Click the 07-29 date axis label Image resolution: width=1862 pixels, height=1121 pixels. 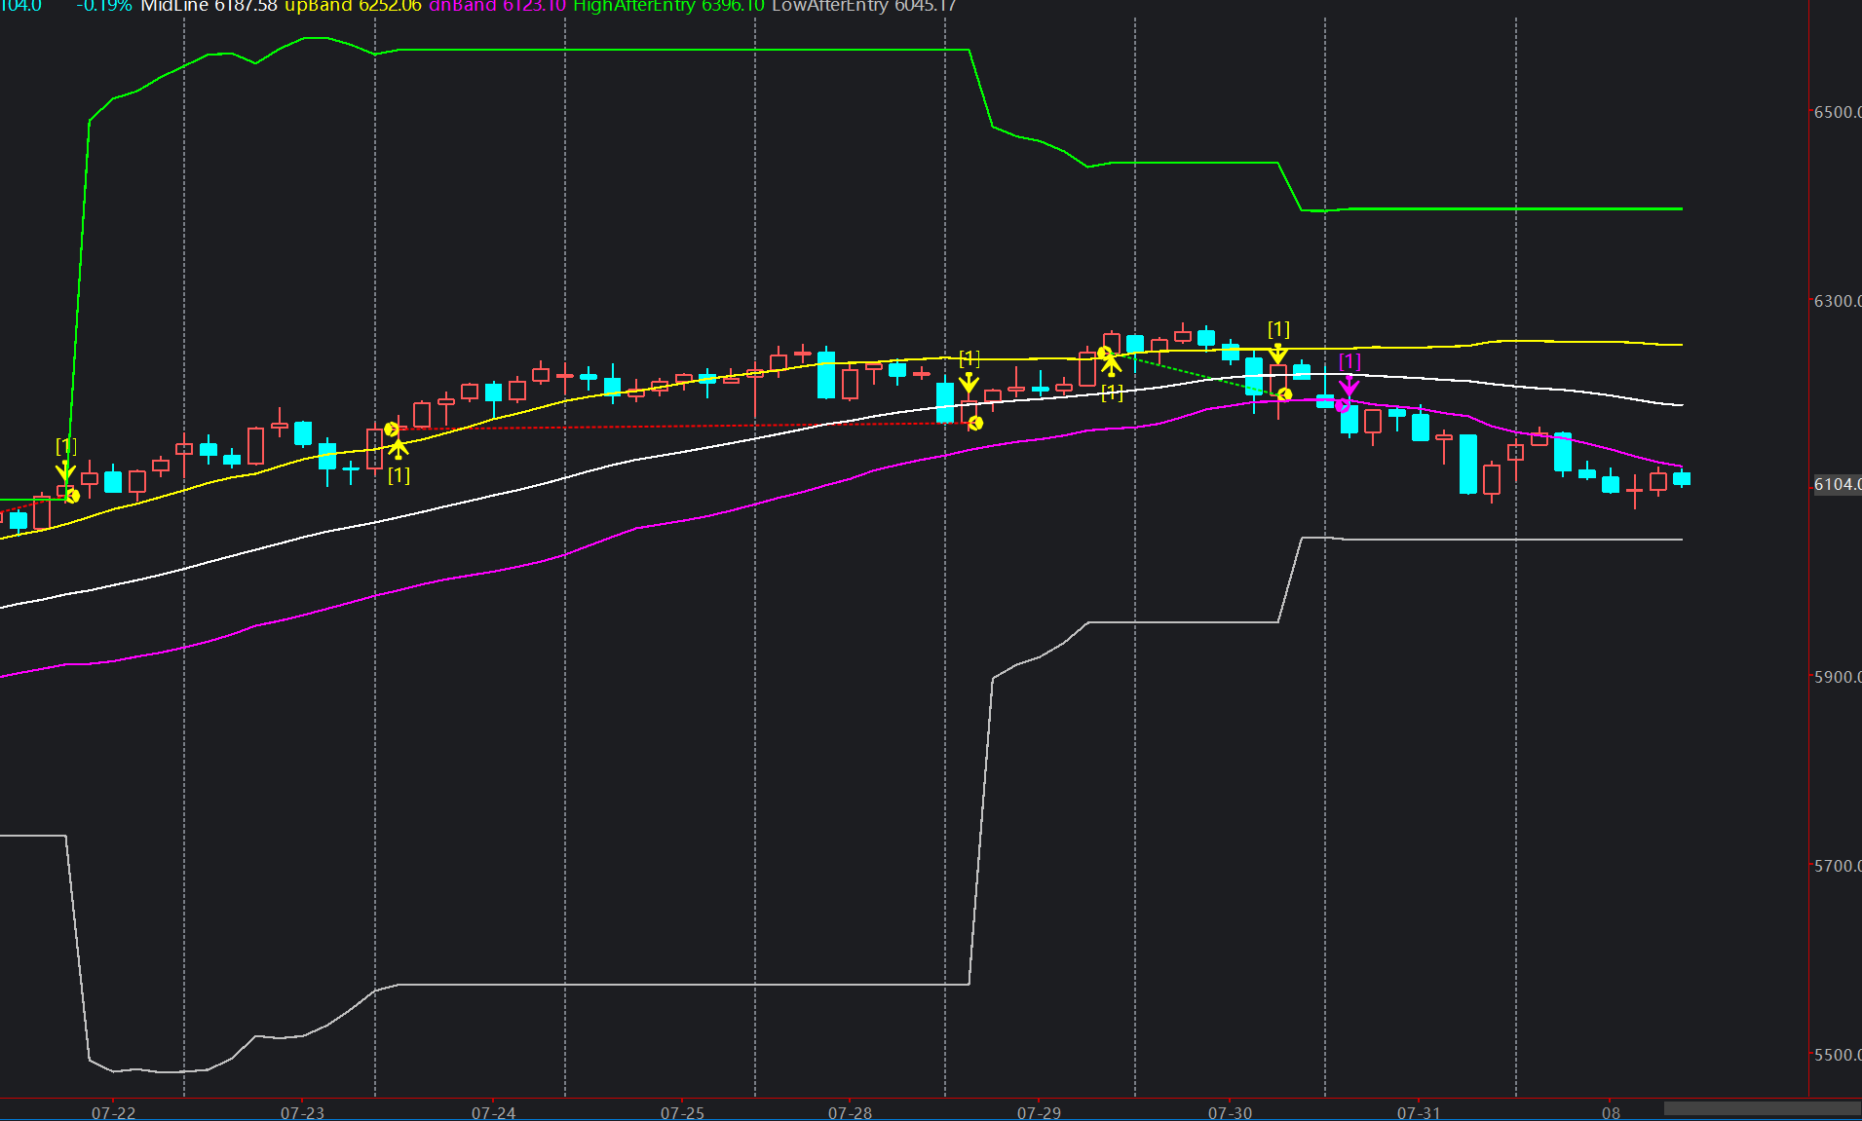(x=1040, y=1112)
